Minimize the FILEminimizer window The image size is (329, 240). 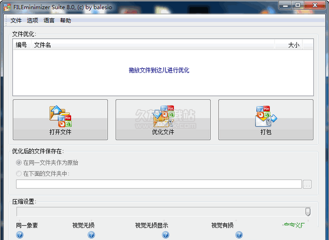tap(285, 5)
